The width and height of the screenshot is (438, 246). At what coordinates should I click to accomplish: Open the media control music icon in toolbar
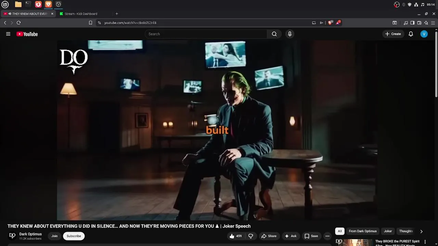coord(405,23)
